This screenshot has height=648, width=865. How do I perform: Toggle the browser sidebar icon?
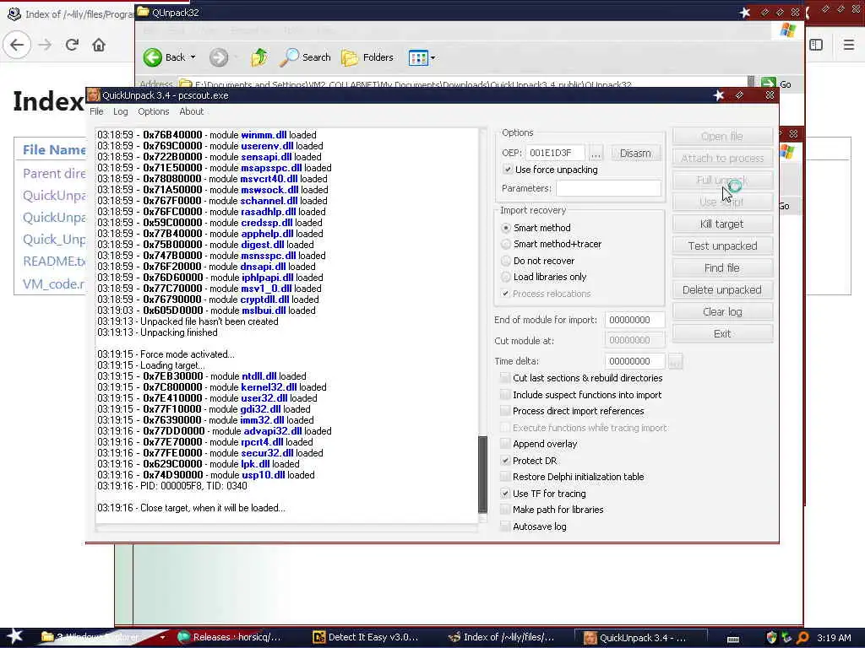(817, 45)
